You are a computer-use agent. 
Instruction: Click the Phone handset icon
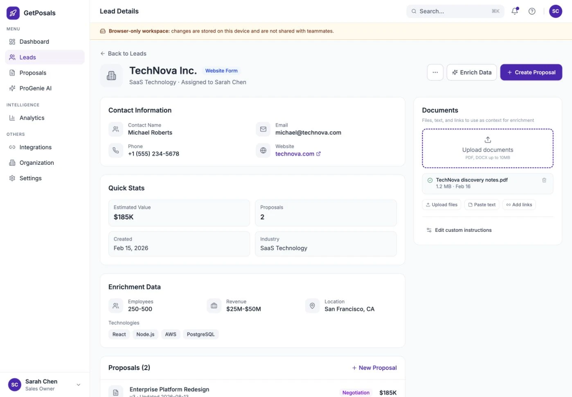click(116, 150)
